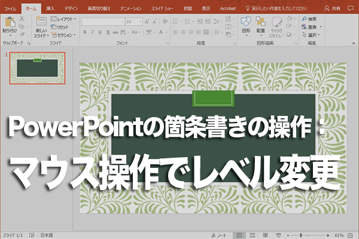Toggle center text alignment

pos(183,32)
